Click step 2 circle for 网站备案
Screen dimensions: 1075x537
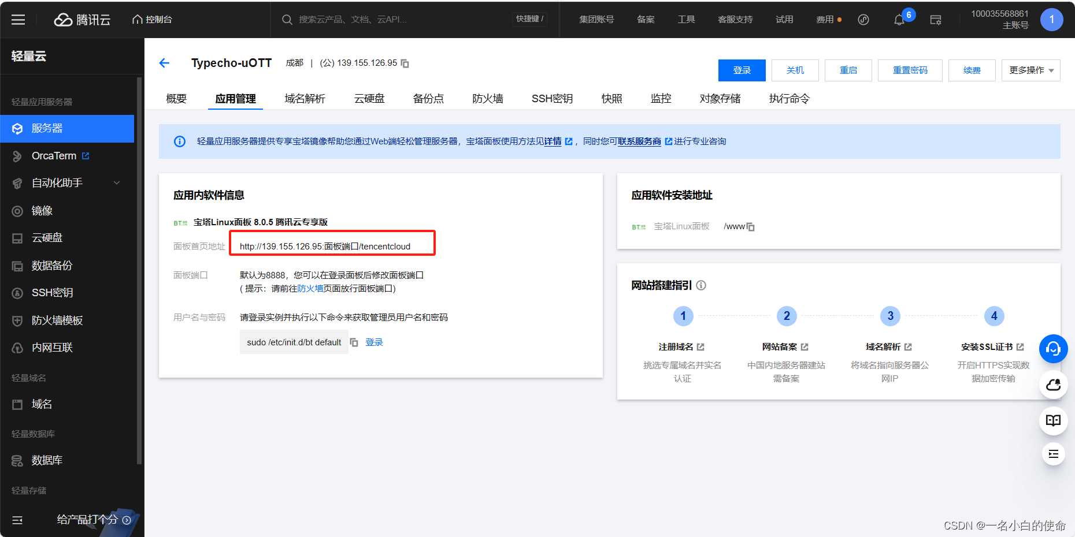[787, 316]
